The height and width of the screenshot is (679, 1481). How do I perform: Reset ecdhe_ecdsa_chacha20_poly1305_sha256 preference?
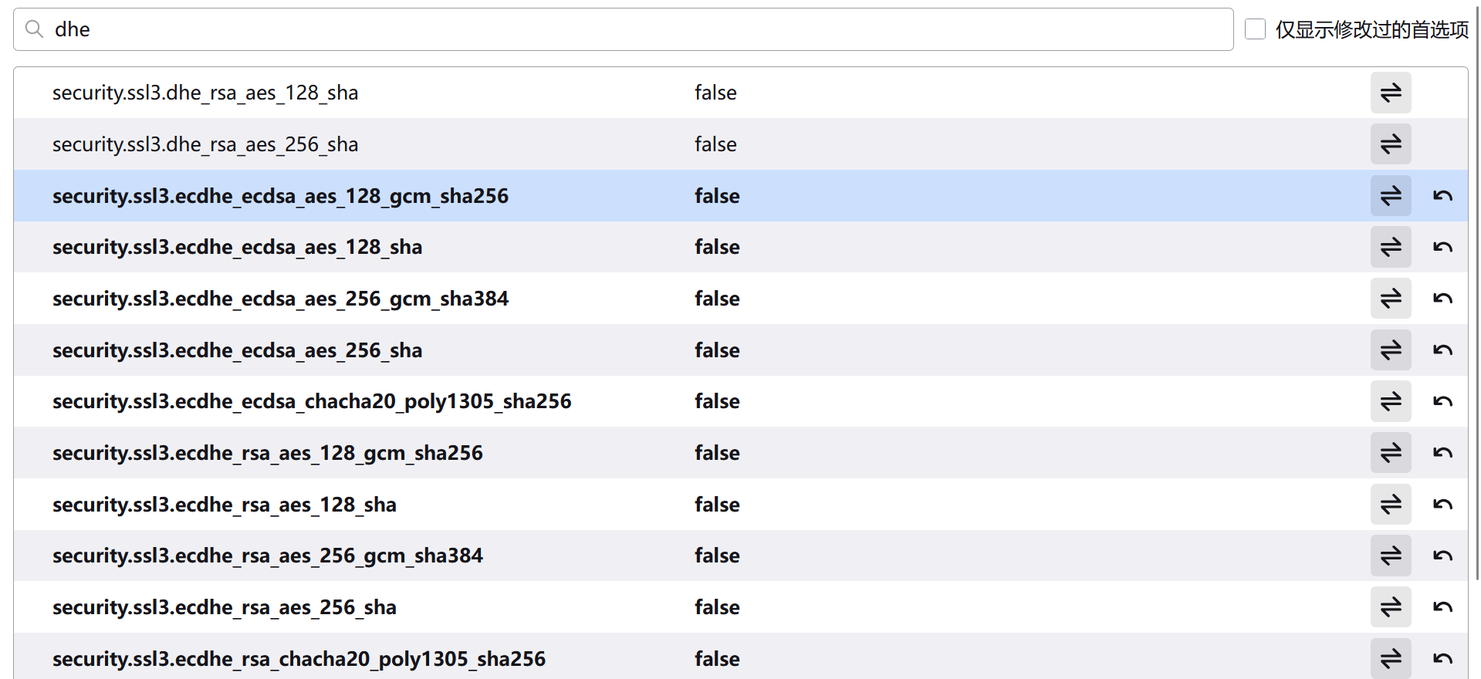click(1442, 401)
